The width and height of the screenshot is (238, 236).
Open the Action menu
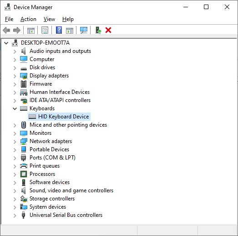[x=28, y=19]
